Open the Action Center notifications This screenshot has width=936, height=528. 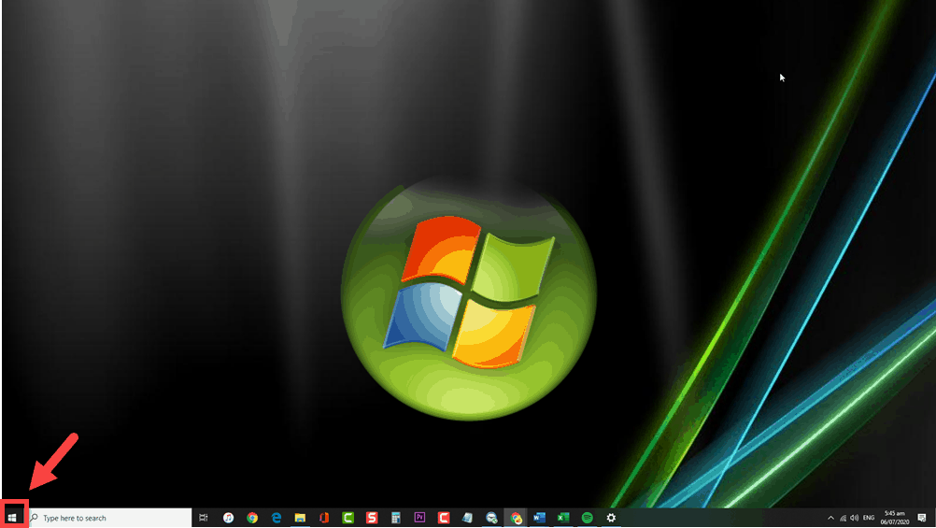coord(922,518)
